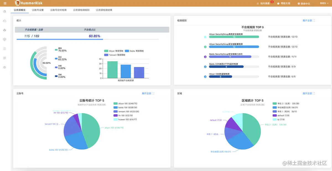Toggle the Aliyun 等保预检 legend item
Image resolution: width=332 pixels, height=171 pixels.
pyautogui.click(x=113, y=51)
